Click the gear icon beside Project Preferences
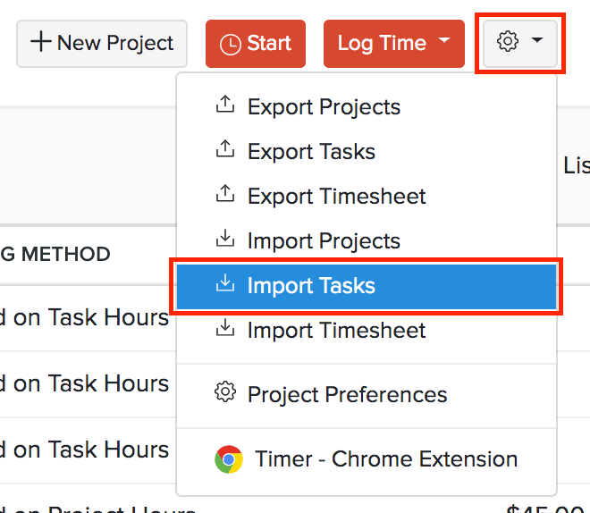The height and width of the screenshot is (513, 590). click(x=225, y=393)
